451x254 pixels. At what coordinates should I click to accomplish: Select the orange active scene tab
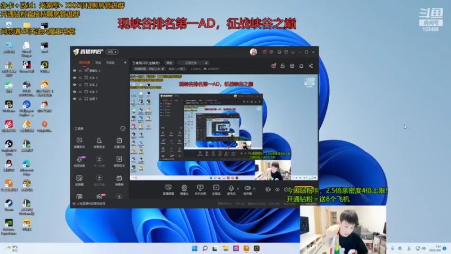(x=85, y=63)
